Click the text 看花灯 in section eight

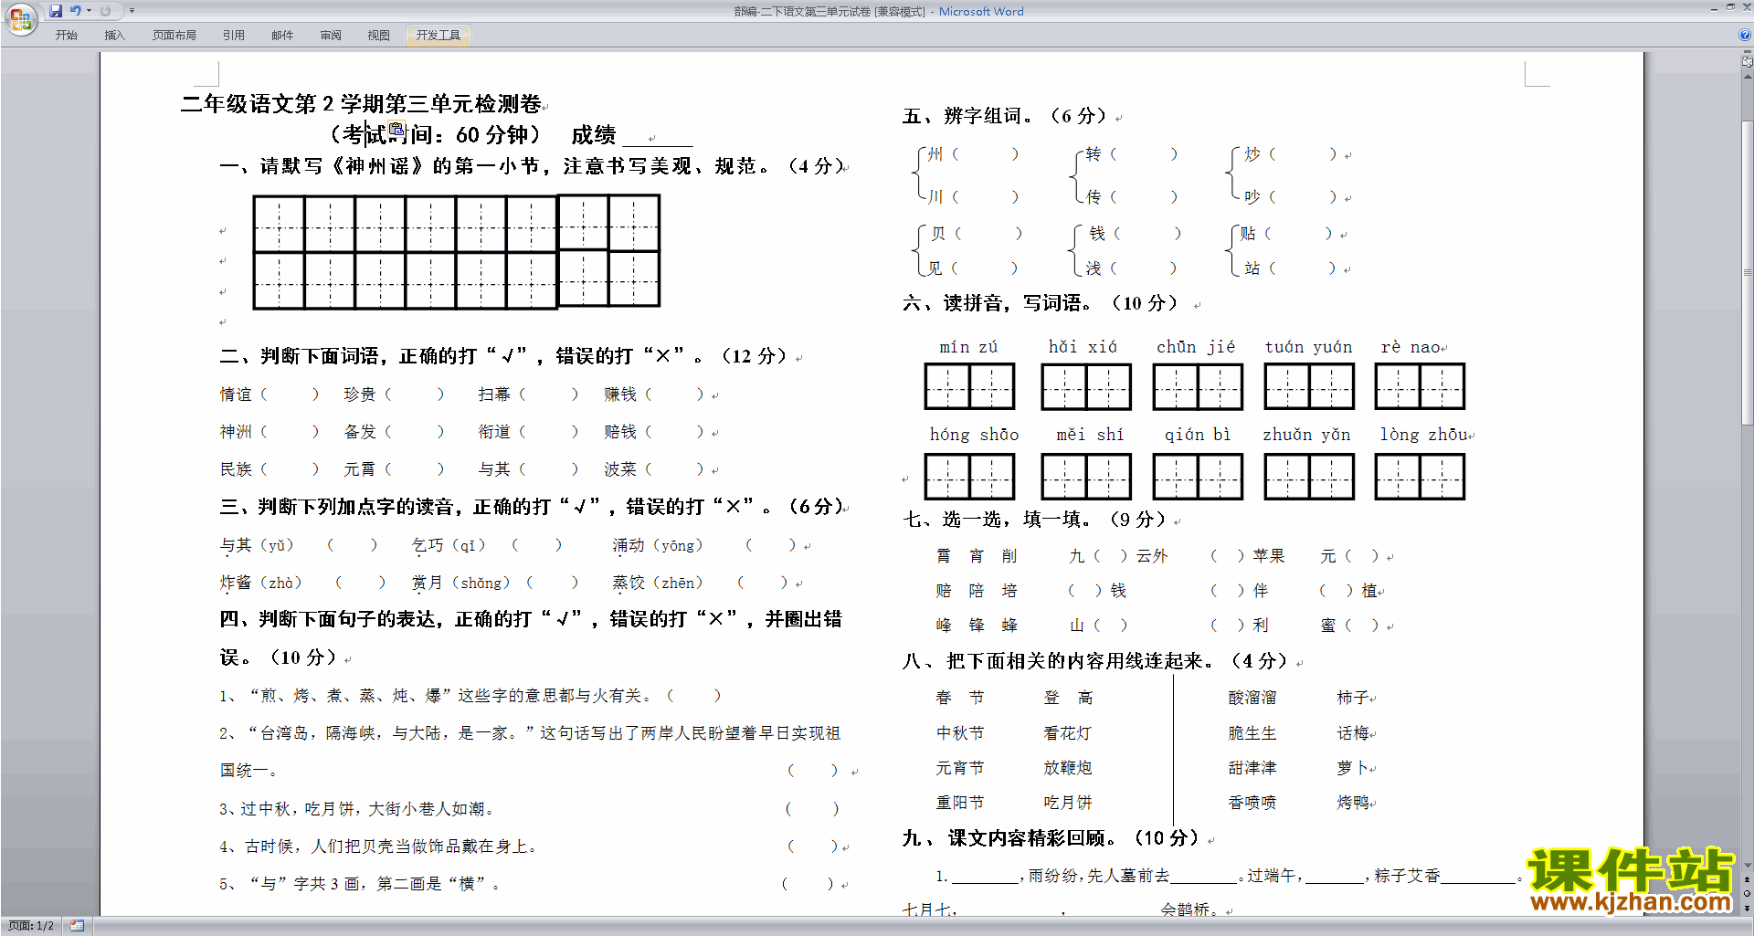1068,733
